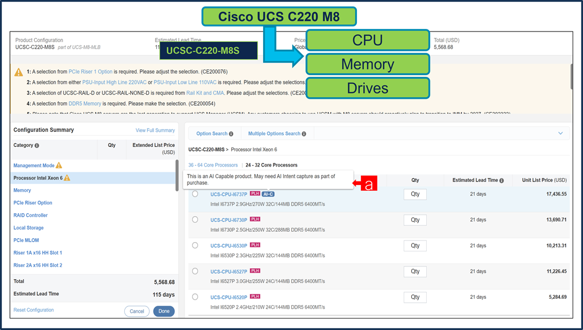Click Qty field for UCS-CPU-I6527P
The height and width of the screenshot is (330, 583).
pos(415,272)
